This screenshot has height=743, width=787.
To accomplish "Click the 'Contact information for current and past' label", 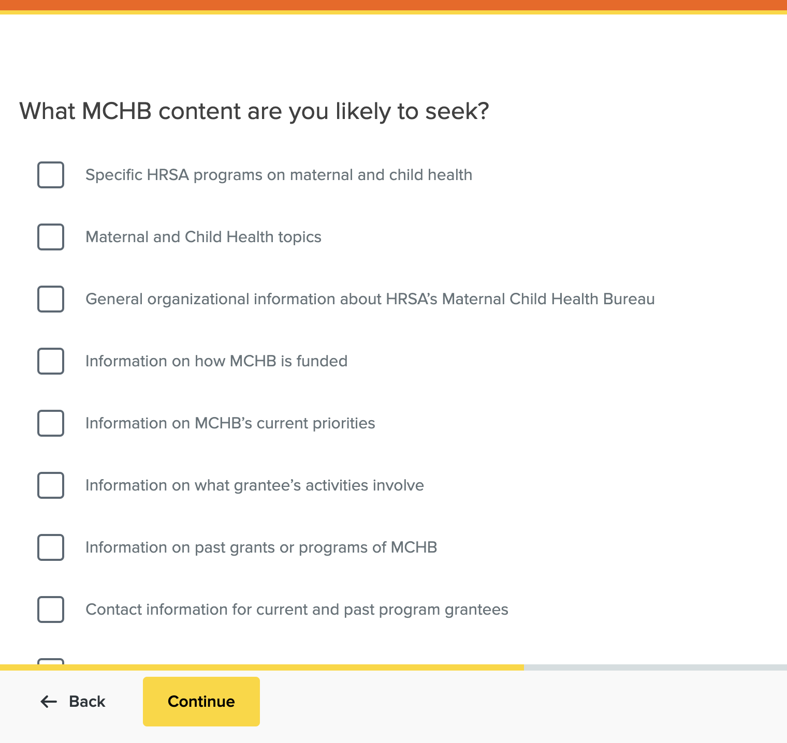I will click(x=297, y=610).
